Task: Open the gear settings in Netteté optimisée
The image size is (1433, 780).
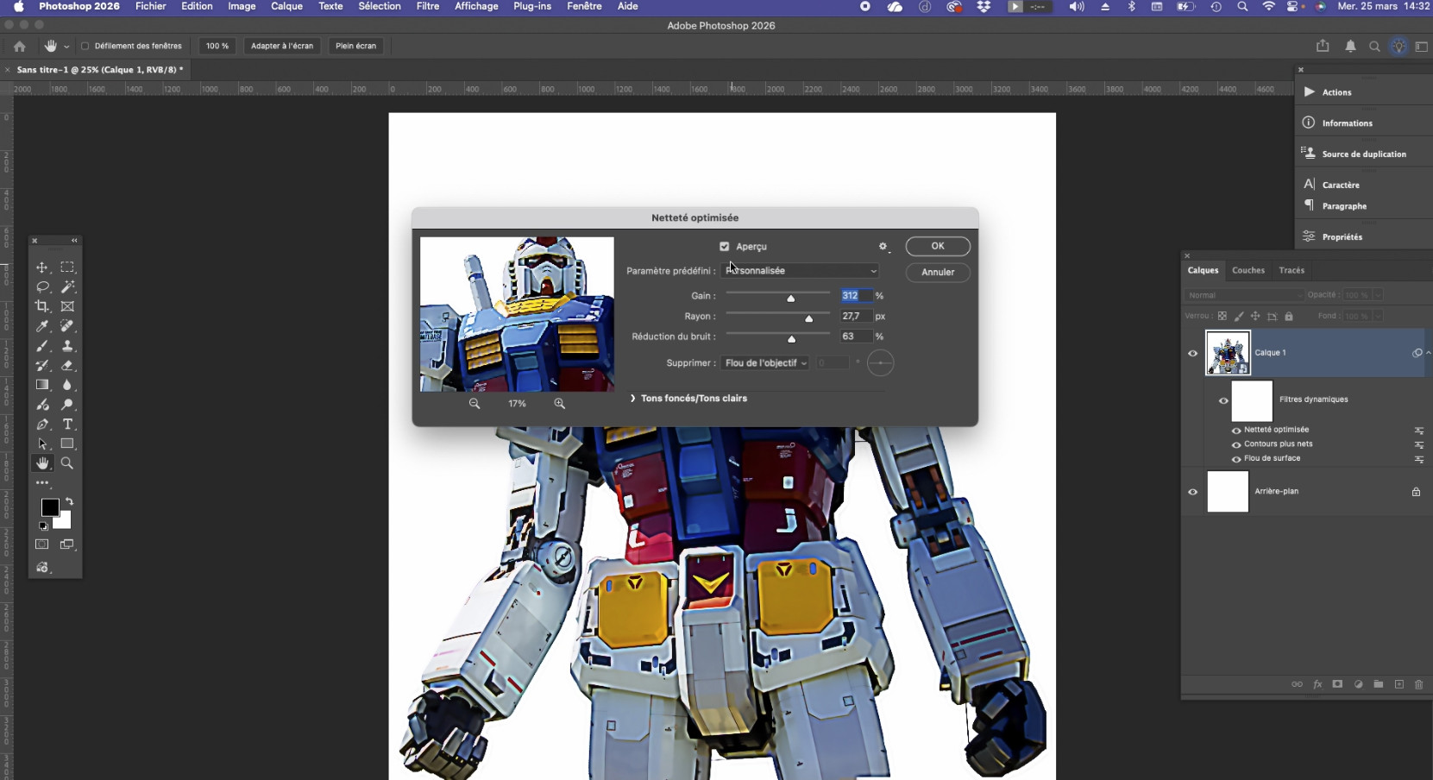Action: pos(883,247)
